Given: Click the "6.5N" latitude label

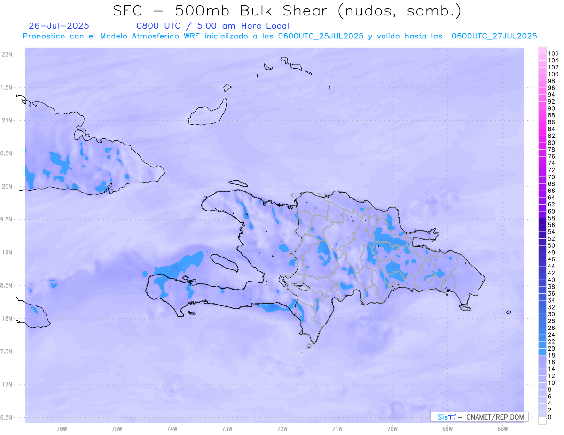Looking at the screenshot, I should tap(7, 417).
